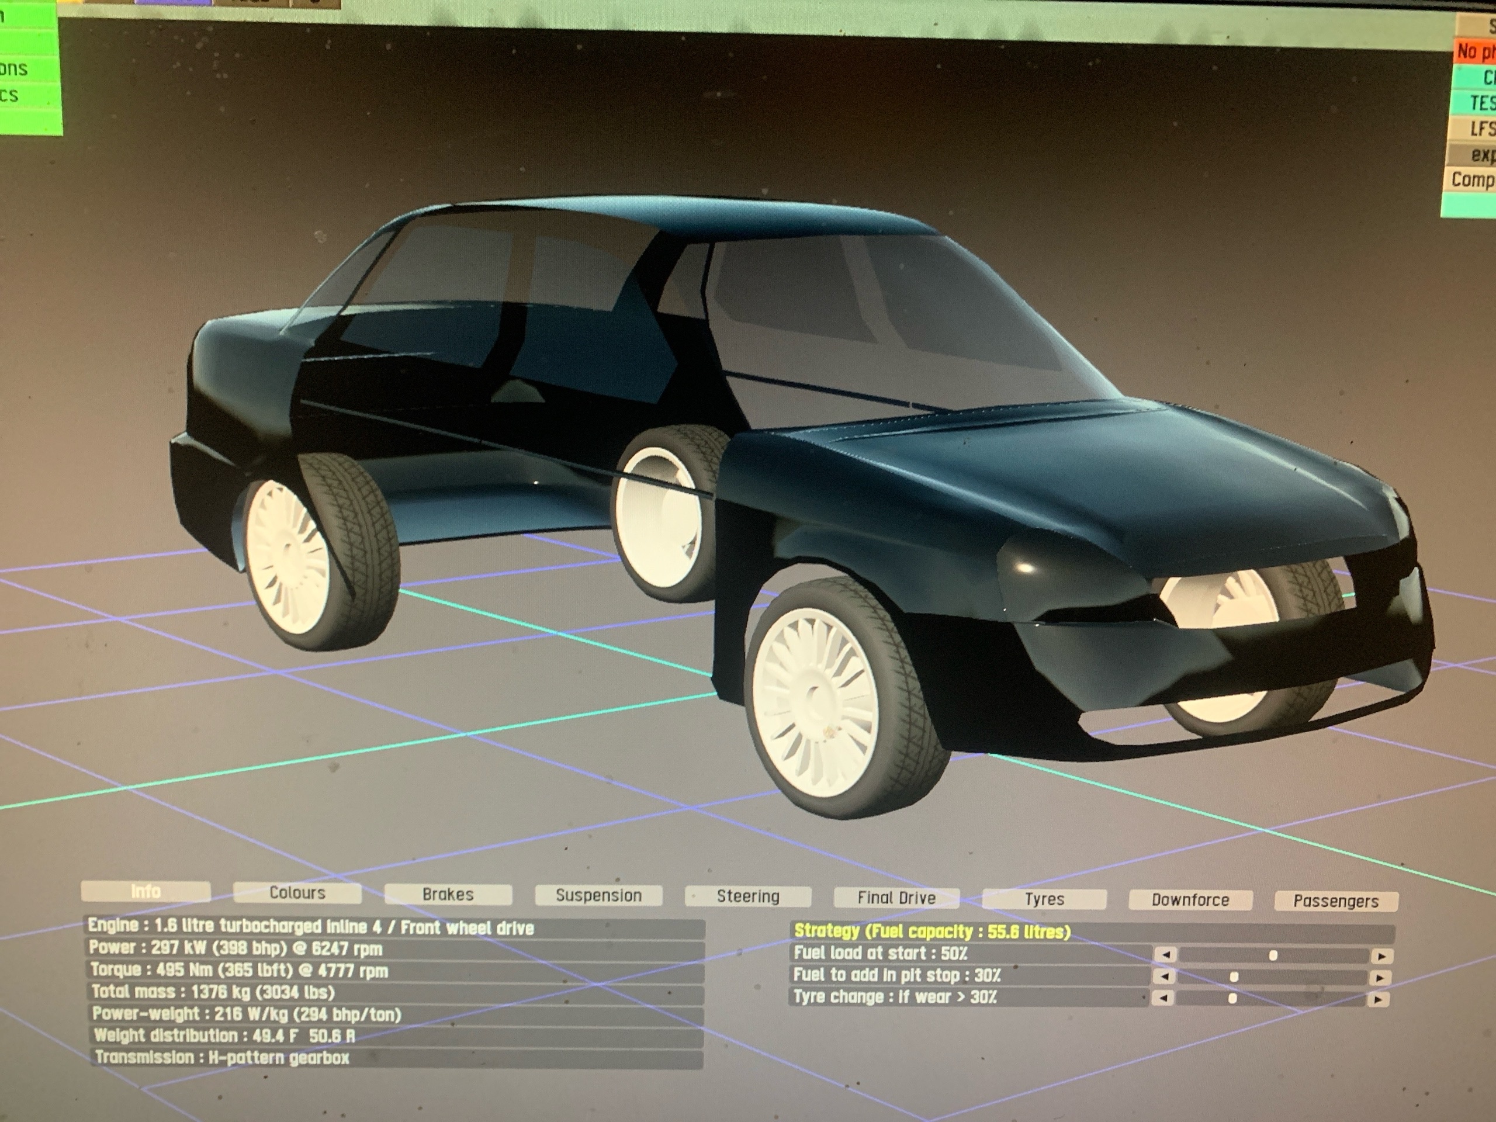Click the fuel load at start slider handle
1496x1122 pixels.
pyautogui.click(x=1273, y=955)
